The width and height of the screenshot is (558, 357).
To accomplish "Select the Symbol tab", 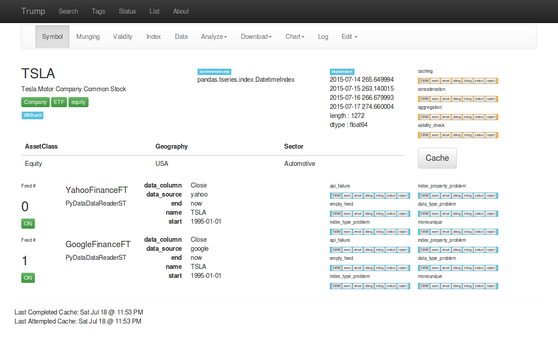I will pyautogui.click(x=52, y=37).
